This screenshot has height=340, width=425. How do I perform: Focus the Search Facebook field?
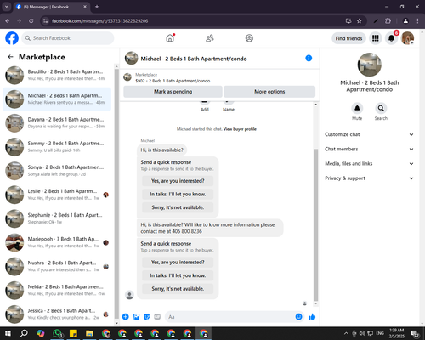tap(68, 38)
